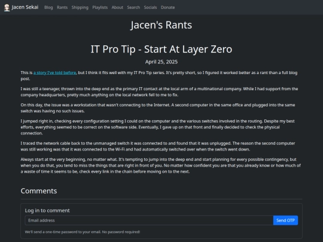Click the Send OTP button
Screen dimensions: 323x242
[285, 220]
